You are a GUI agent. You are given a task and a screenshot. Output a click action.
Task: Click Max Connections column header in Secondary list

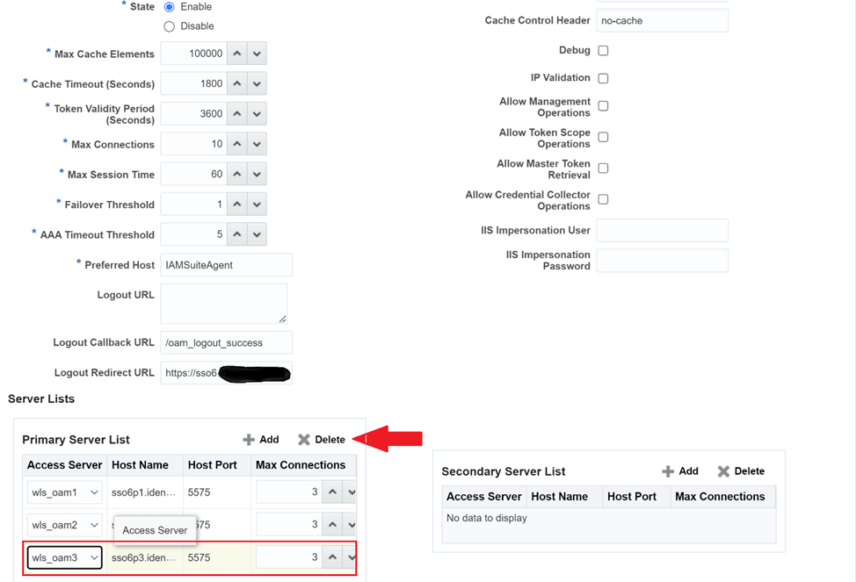[720, 497]
